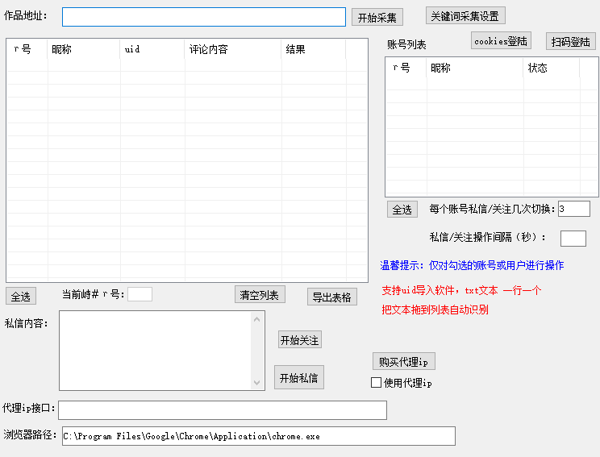This screenshot has height=457, width=600.
Task: Click the account switch count field showing 3
Action: (x=573, y=210)
